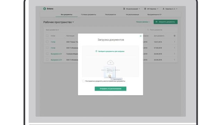
Task: Click the Entera logo icon
Action: coord(45,9)
